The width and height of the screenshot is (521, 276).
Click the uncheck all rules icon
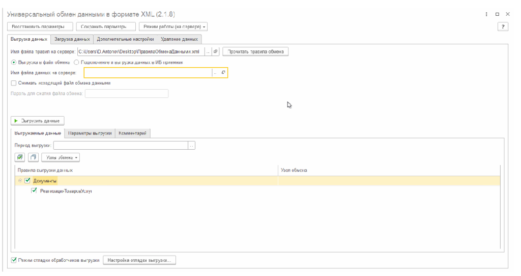[x=33, y=157]
